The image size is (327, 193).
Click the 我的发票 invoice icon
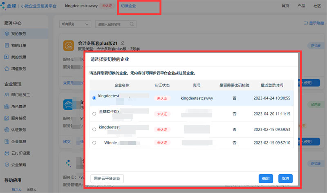pyautogui.click(x=7, y=57)
